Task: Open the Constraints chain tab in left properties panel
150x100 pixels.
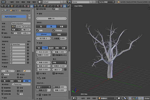Action: coord(15,6)
